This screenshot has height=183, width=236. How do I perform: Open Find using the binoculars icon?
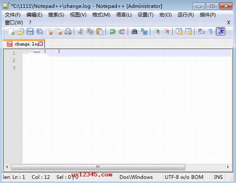pyautogui.click(x=134, y=31)
